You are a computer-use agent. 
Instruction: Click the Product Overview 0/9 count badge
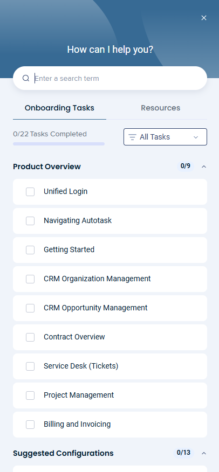(185, 166)
